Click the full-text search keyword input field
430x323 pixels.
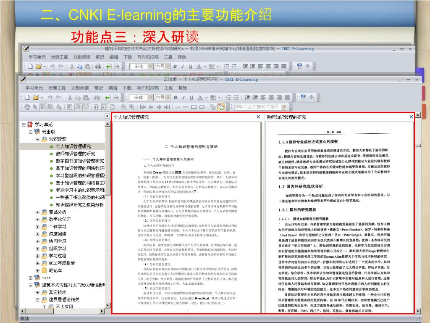point(257,107)
